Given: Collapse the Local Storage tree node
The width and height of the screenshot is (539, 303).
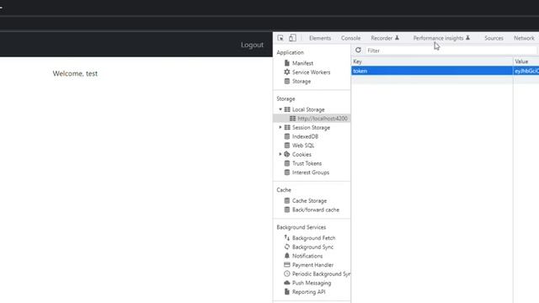Looking at the screenshot, I should tap(280, 109).
